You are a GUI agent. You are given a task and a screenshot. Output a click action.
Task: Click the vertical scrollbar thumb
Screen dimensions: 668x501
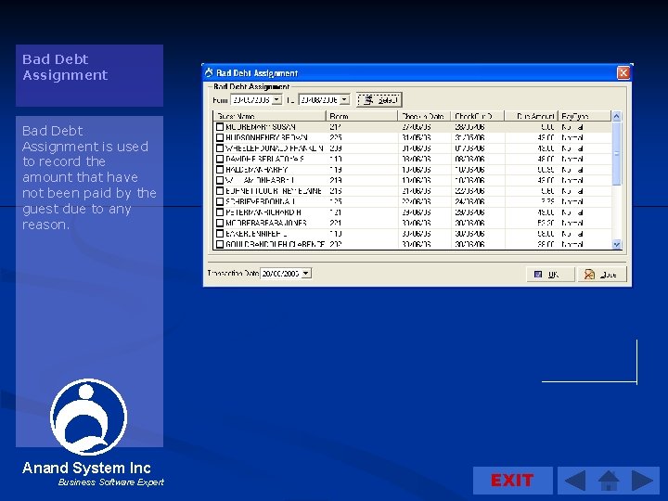coord(616,153)
